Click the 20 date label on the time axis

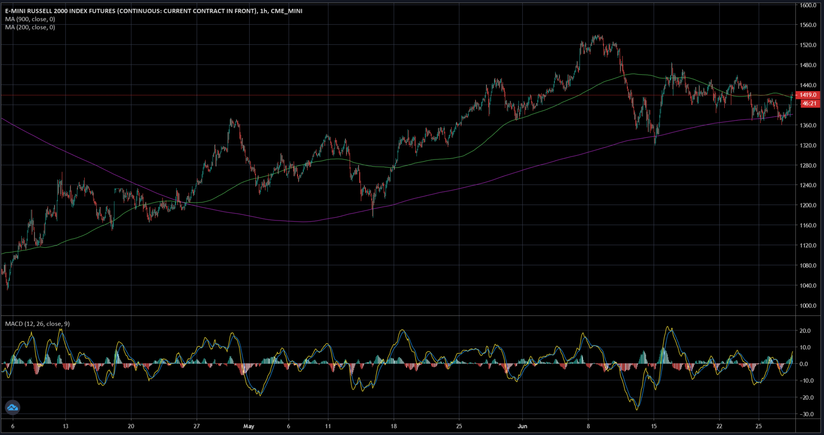(x=131, y=426)
